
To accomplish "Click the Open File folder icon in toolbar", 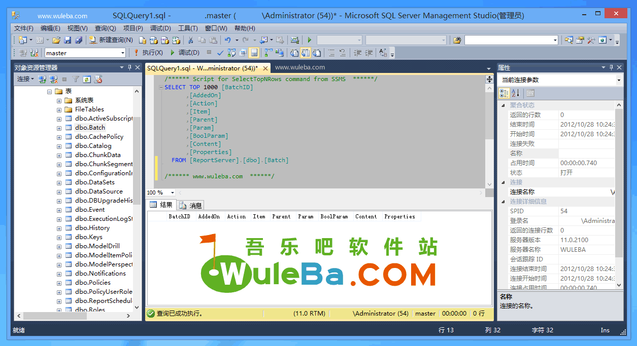I will 56,40.
